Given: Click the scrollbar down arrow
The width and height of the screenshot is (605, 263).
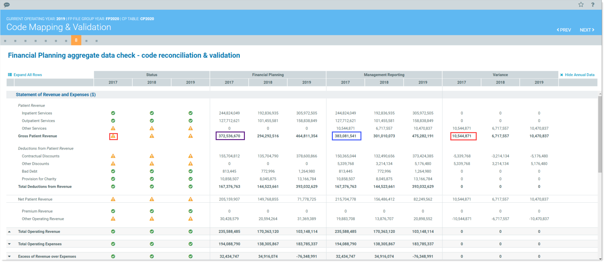Looking at the screenshot, I should point(600,260).
